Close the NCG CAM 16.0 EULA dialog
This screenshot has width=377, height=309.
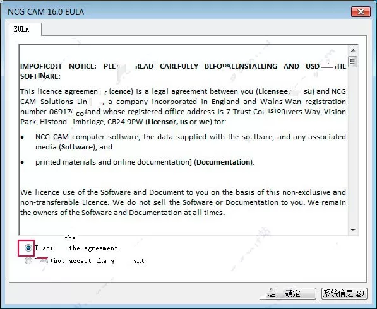pos(361,11)
